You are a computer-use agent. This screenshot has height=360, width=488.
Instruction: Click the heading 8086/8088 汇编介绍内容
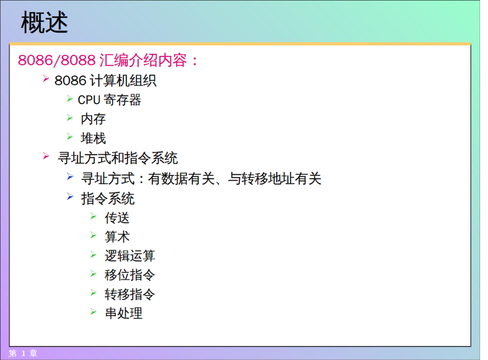click(108, 61)
